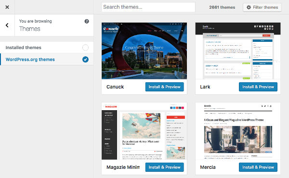Viewport: 289px width, 178px height.
Task: Open the help question mark icon
Action: click(87, 21)
